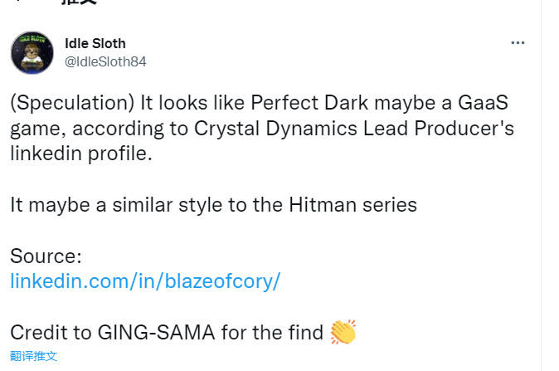The image size is (559, 371).
Task: Click the words "for the find"
Action: tap(276, 333)
